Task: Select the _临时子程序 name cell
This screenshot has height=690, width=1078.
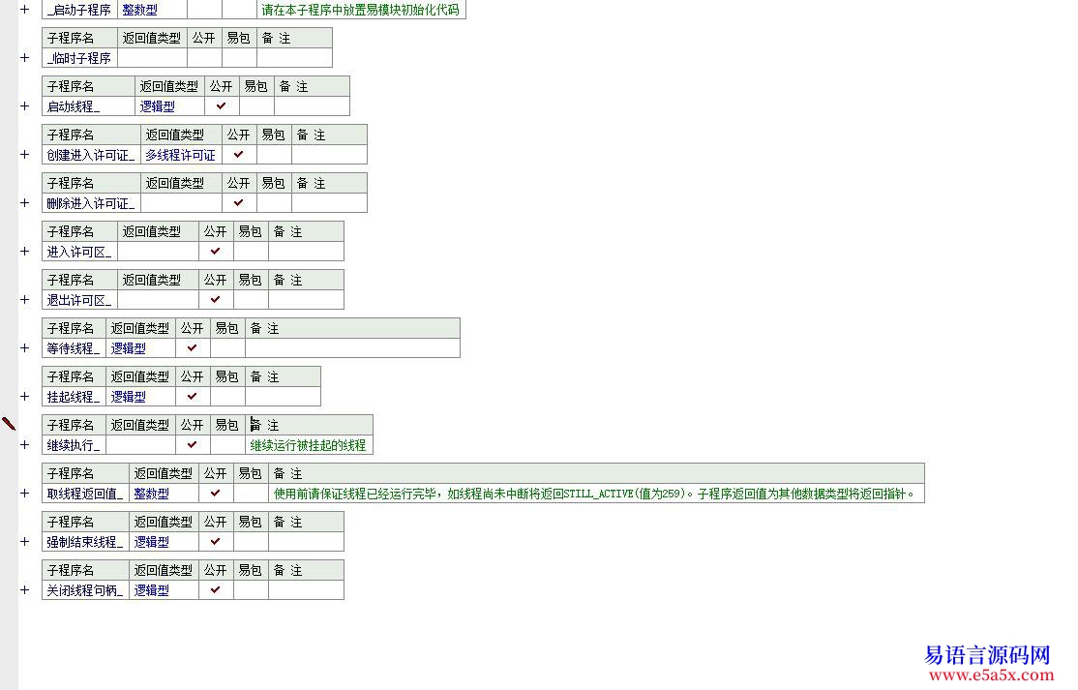Action: click(x=79, y=58)
